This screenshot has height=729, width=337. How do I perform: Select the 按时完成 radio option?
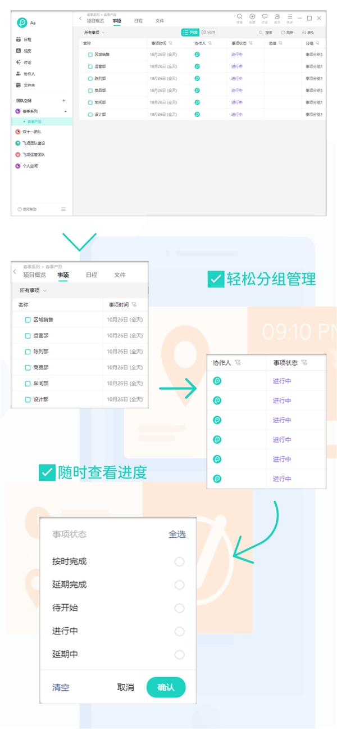coord(179,561)
